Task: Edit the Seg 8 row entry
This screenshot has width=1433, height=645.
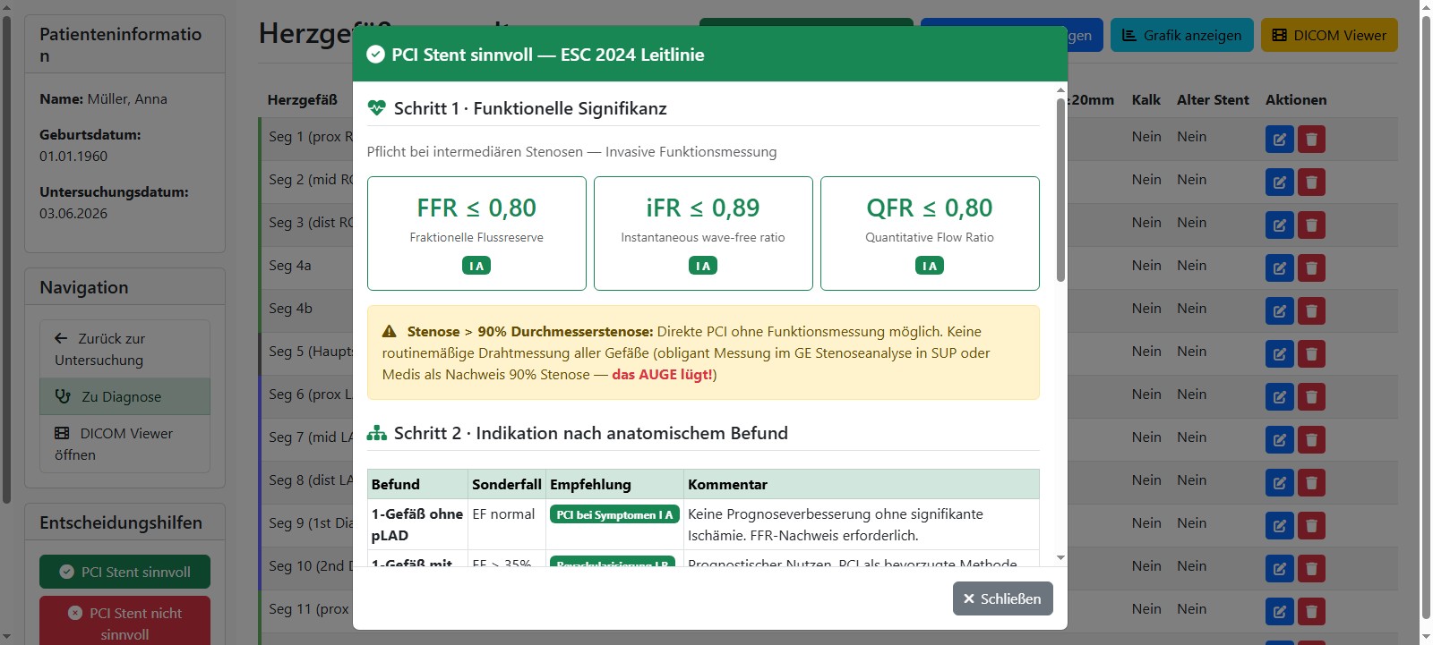Action: pyautogui.click(x=1280, y=483)
